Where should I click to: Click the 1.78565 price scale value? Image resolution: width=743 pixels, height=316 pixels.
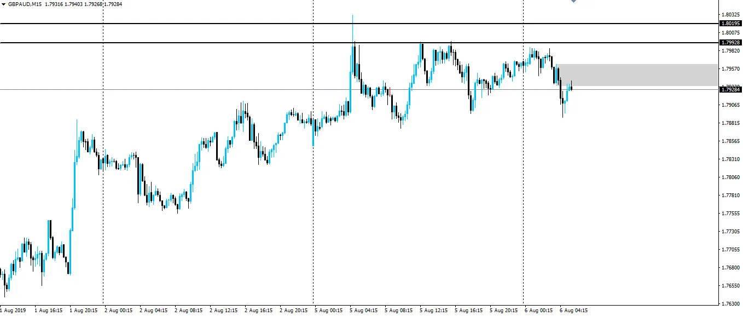(732, 141)
